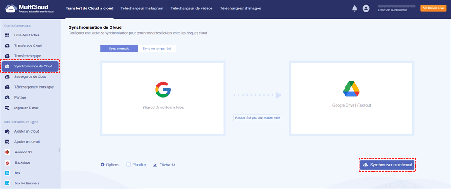Screen dimensions: 451x189
Task: Open Transfert de Cloud à cloud tab
Action: click(x=89, y=8)
